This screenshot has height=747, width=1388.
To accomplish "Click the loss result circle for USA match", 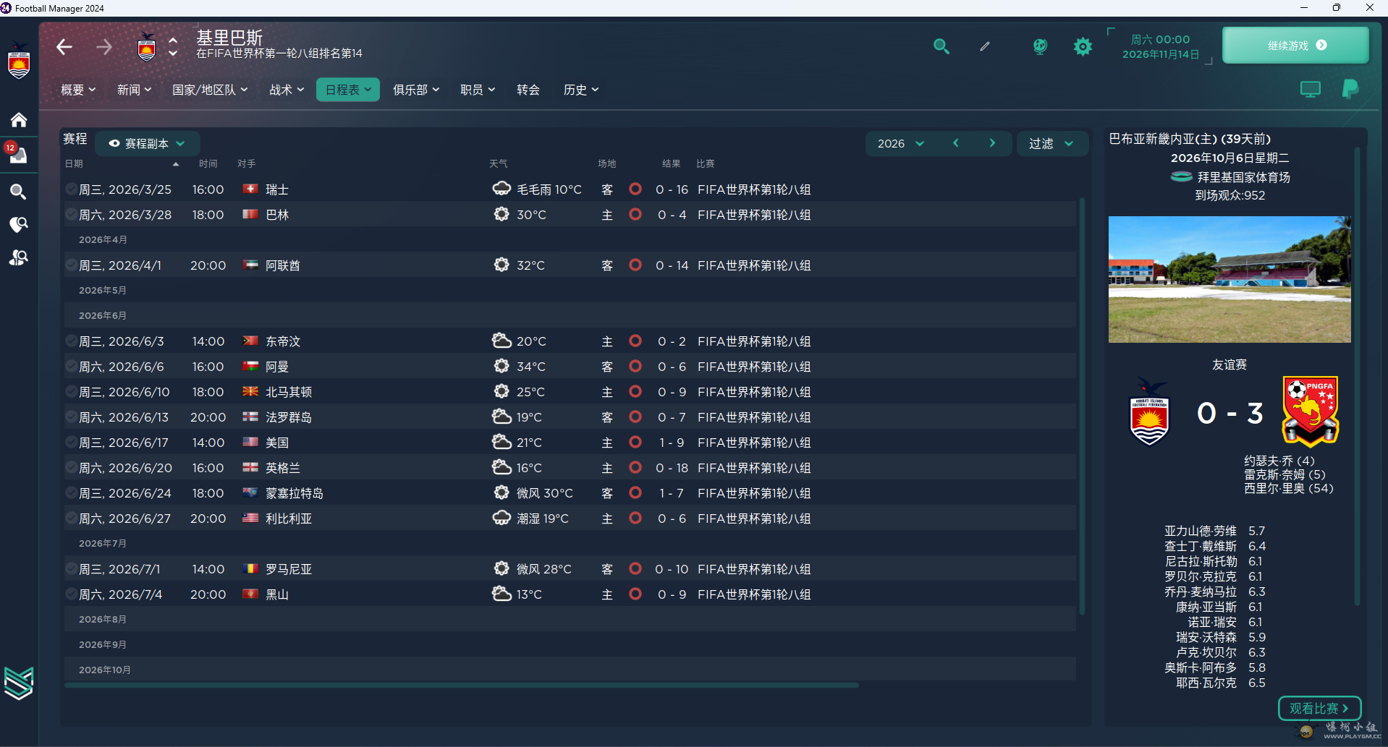I will point(635,442).
